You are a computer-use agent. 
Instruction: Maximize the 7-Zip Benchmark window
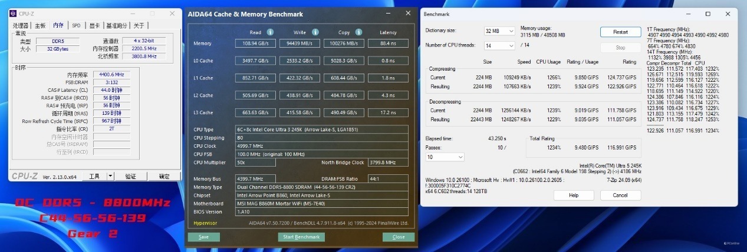[x=708, y=14]
